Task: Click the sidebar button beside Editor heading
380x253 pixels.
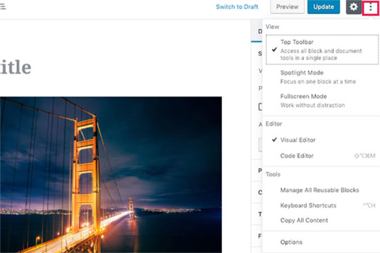Action: 260,145
